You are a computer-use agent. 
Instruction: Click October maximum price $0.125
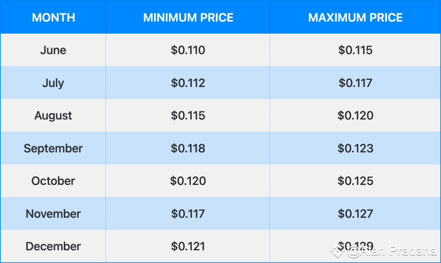coord(355,181)
